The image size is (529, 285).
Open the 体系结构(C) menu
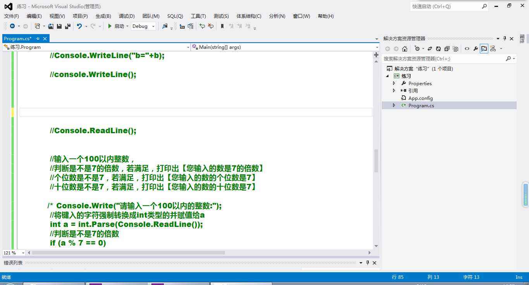[x=249, y=16]
